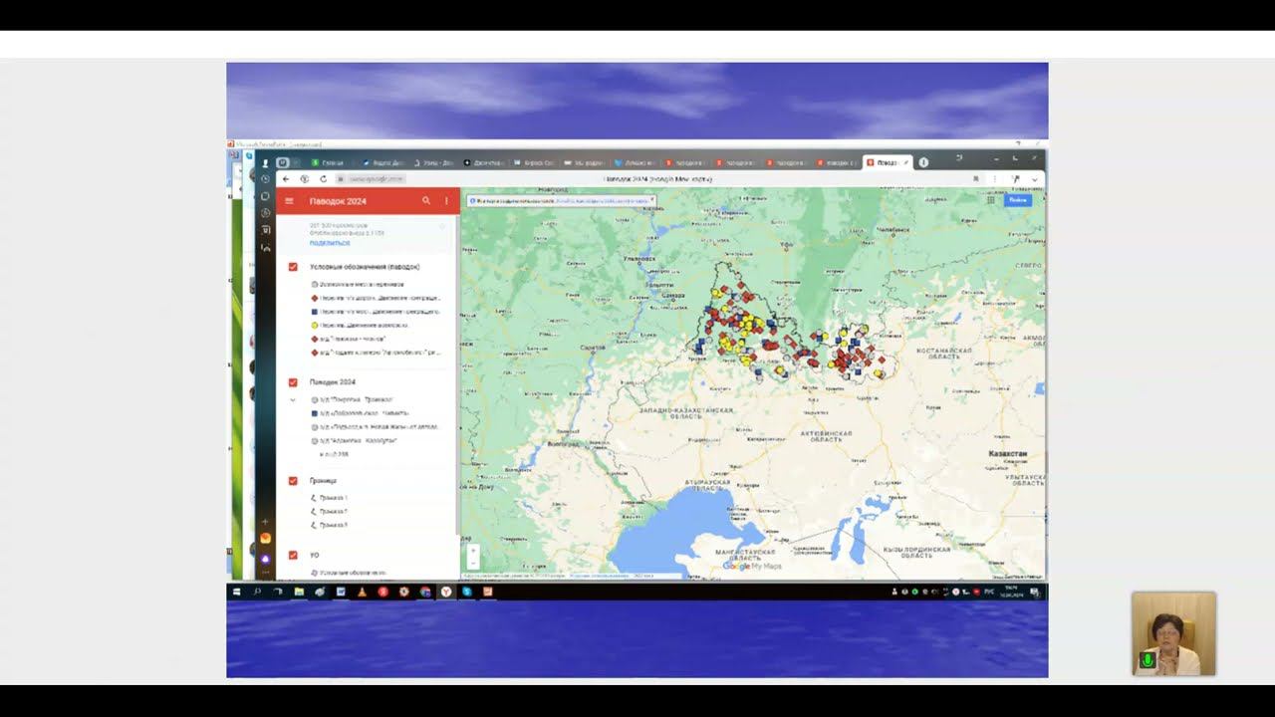Image resolution: width=1275 pixels, height=717 pixels.
Task: Select the yellow-circle legend item under Условные обозначения
Action: [x=360, y=326]
